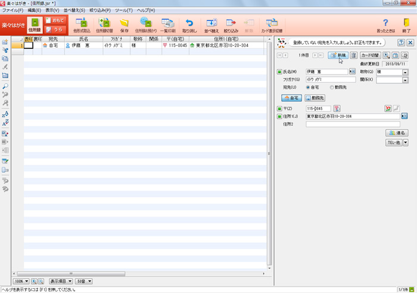Click the 並べ替え sort icon
The image size is (417, 293).
click(211, 25)
